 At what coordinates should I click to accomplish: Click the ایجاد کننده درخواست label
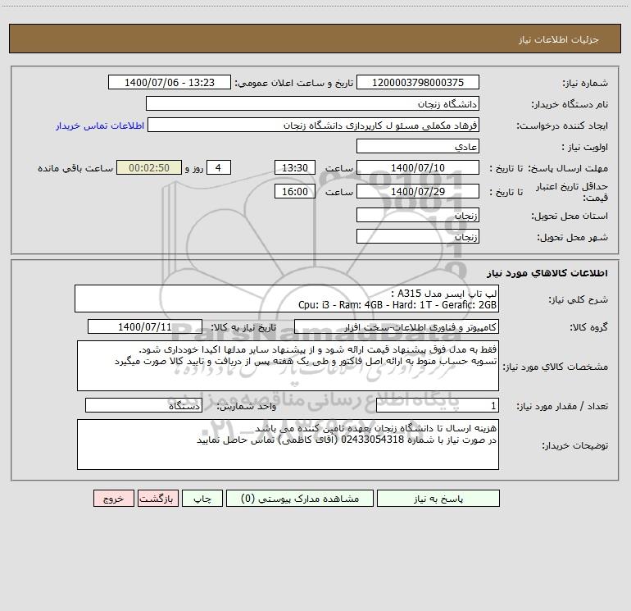coord(562,125)
